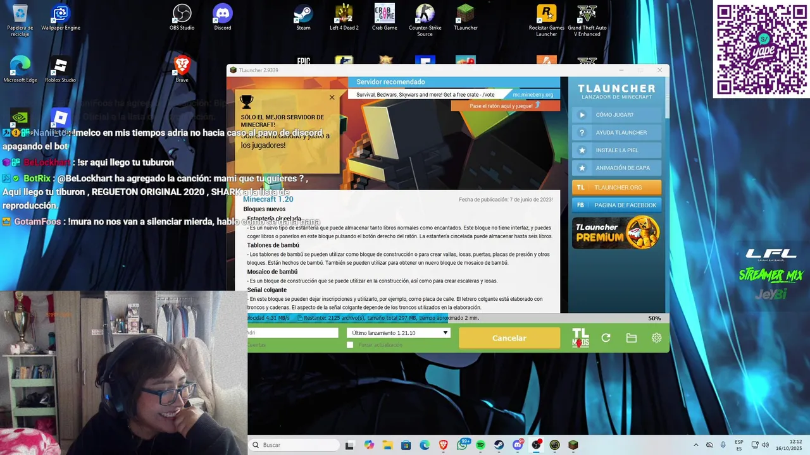This screenshot has height=455, width=810.
Task: Click the Minecraft 1.20 news title
Action: [268, 199]
